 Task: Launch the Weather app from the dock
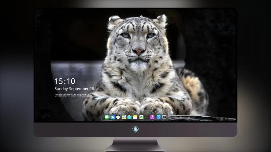coord(112,117)
